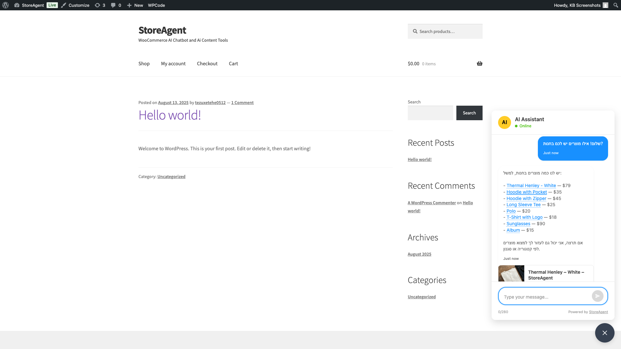
Task: Open author tezuxetehe0512 link
Action: 210,102
